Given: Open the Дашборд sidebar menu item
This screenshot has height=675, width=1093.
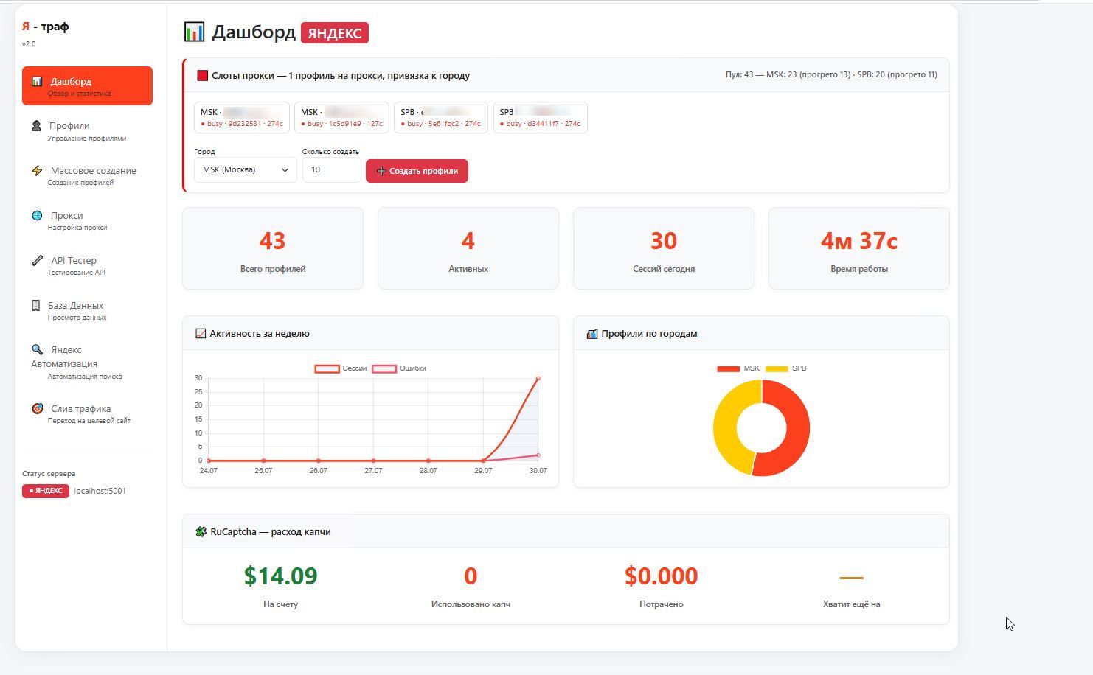Looking at the screenshot, I should tap(87, 85).
